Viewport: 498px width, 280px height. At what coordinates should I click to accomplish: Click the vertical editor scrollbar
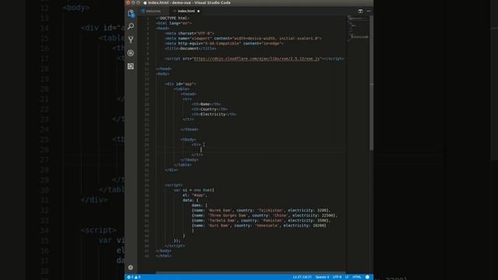click(371, 82)
